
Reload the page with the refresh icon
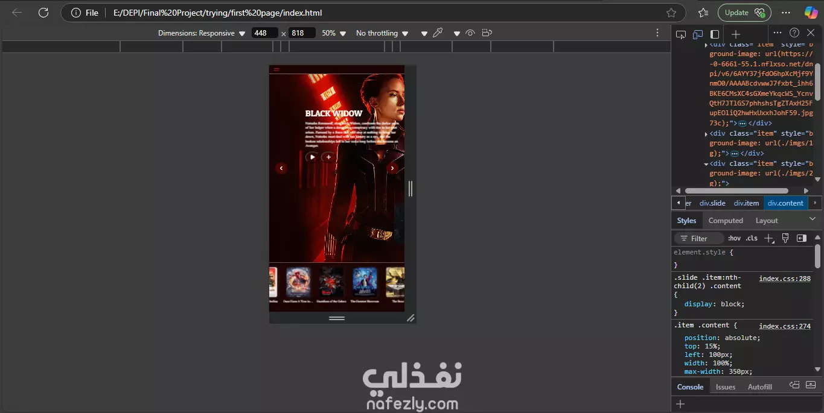coord(43,13)
